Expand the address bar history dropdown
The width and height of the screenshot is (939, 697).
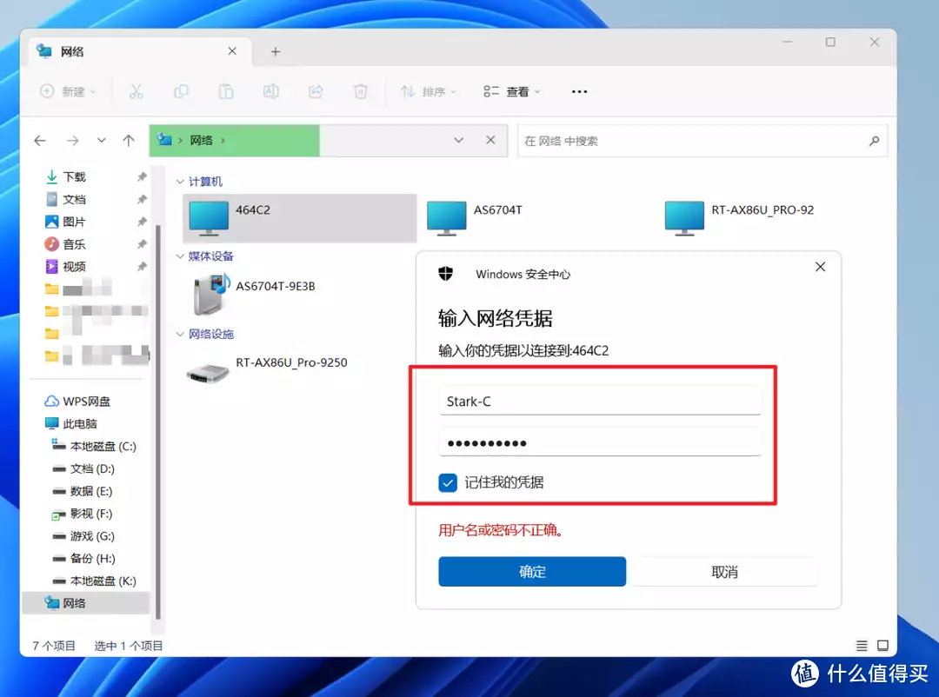pos(459,140)
